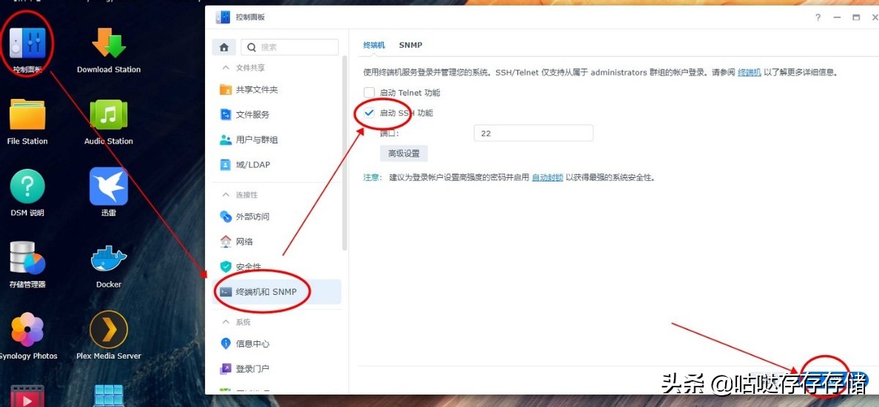Open 域/LDAP in the sidebar
Viewport: 879px width, 407px height.
[x=276, y=165]
